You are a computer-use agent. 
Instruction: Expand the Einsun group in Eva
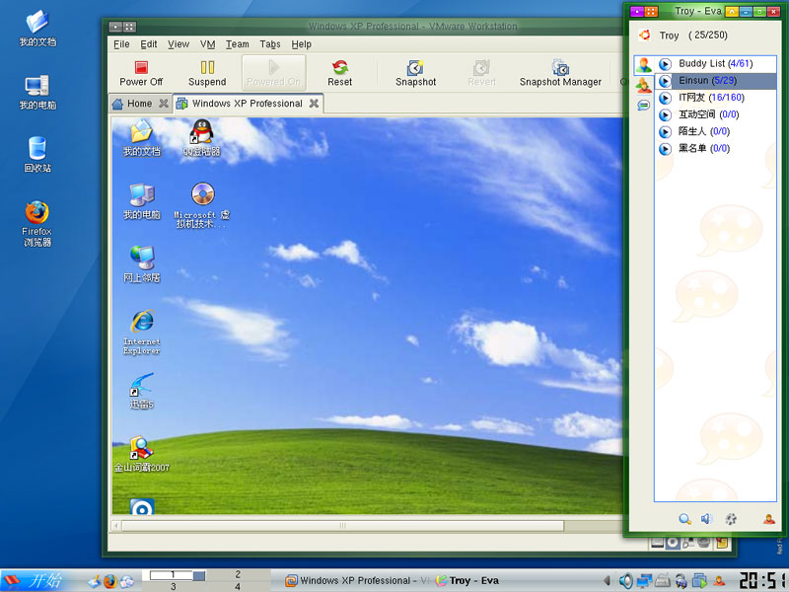coord(665,81)
